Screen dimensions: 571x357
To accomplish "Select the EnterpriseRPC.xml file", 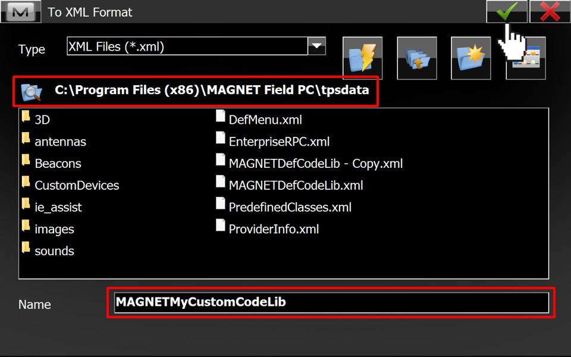I will tap(279, 142).
